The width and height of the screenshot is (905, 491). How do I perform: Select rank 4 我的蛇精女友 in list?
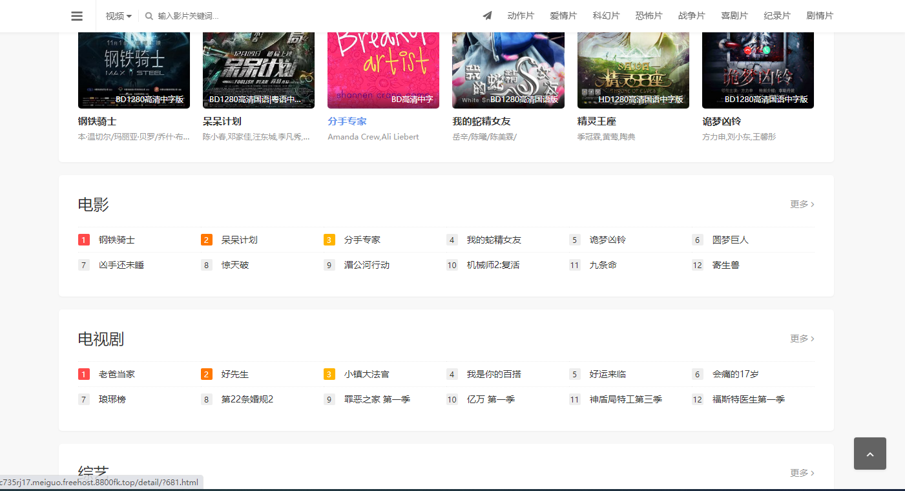[x=494, y=240]
